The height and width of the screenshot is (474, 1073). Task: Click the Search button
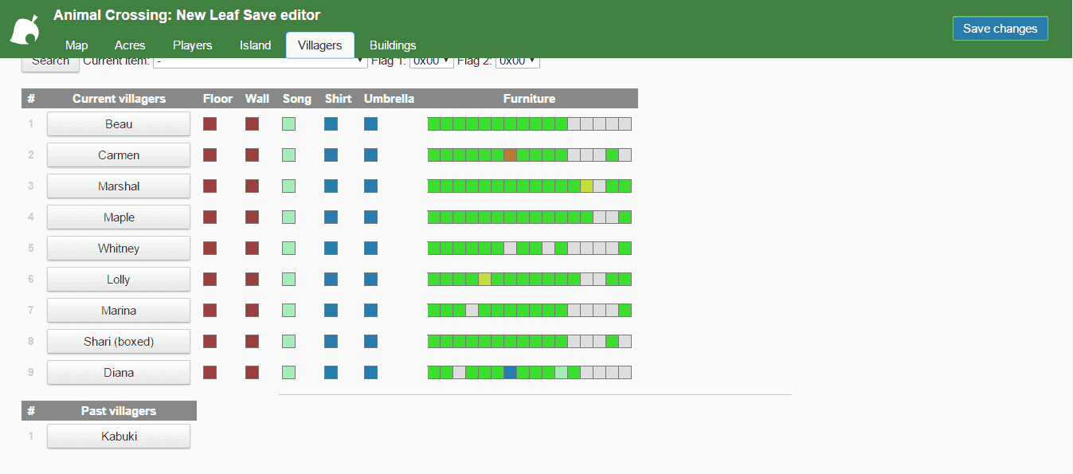51,62
